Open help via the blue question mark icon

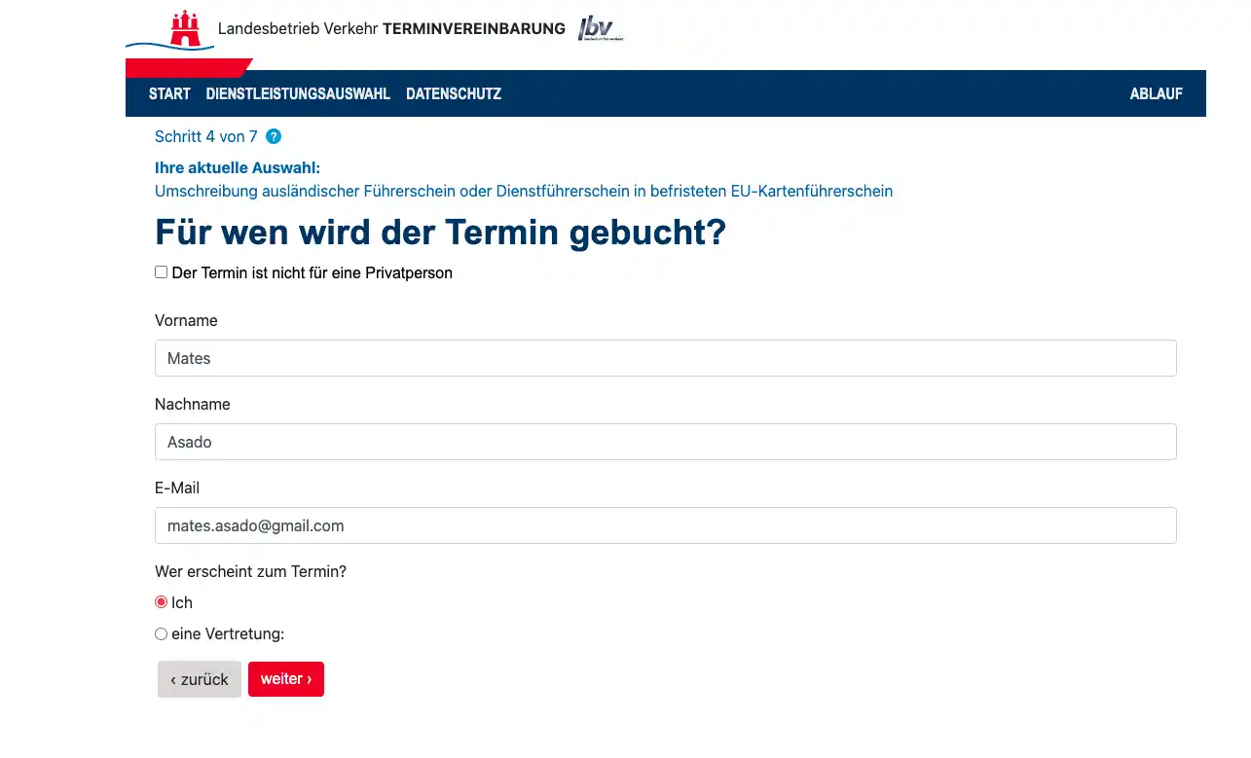(274, 137)
